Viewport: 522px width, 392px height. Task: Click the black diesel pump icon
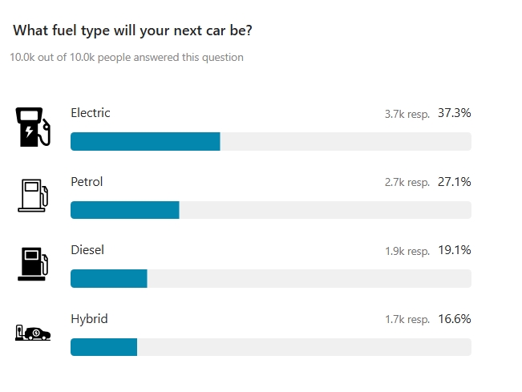point(33,265)
